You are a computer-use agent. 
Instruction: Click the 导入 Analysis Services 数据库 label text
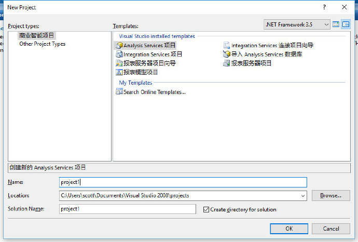point(267,55)
